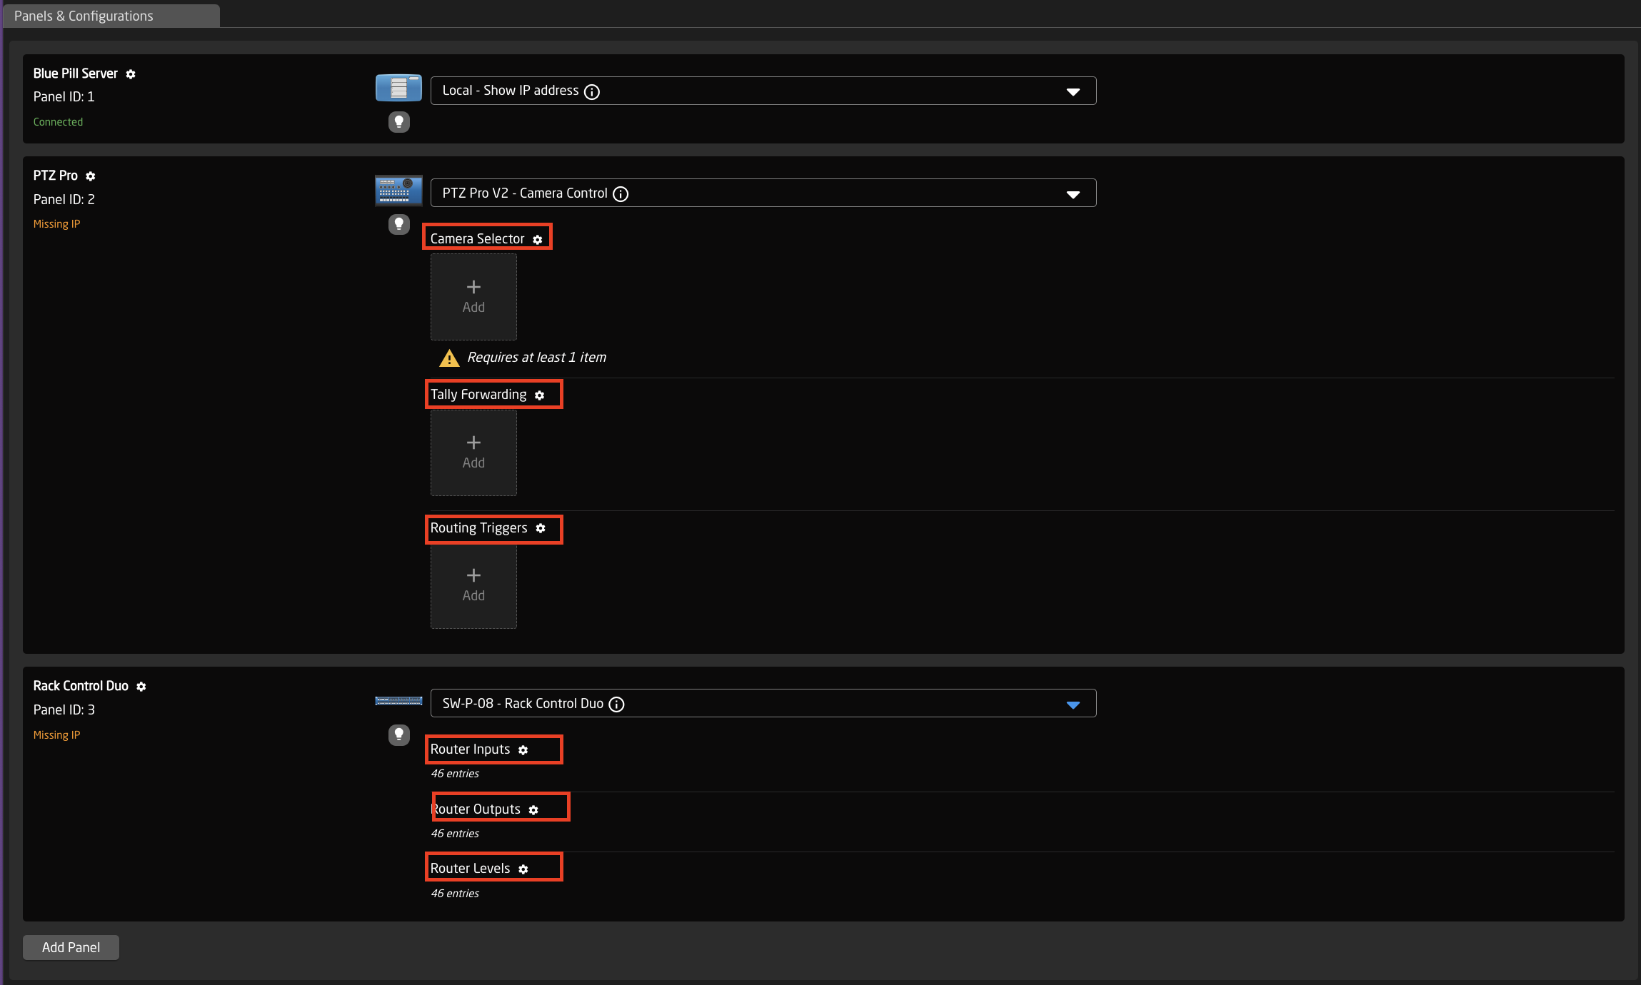Click the Router Outputs label

(x=476, y=809)
